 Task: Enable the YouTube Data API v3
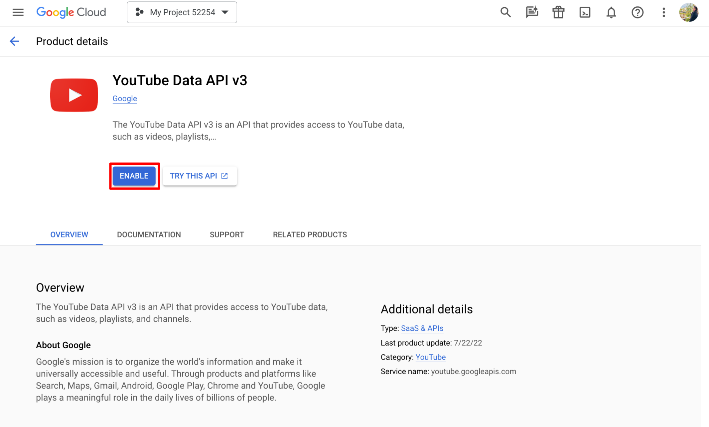point(134,176)
